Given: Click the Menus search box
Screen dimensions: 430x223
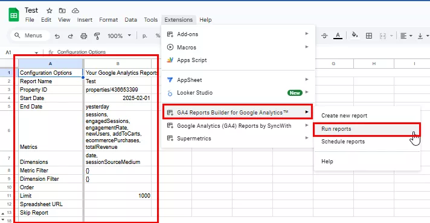Looking at the screenshot, I should click(x=30, y=36).
